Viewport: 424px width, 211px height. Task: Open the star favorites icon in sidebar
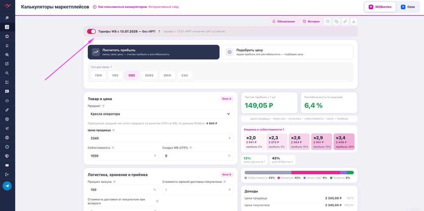(x=7, y=36)
